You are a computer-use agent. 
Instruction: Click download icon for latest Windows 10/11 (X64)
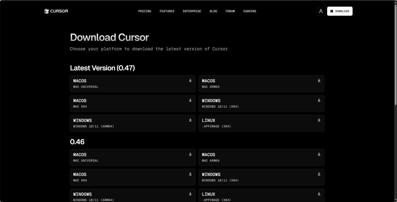point(319,100)
